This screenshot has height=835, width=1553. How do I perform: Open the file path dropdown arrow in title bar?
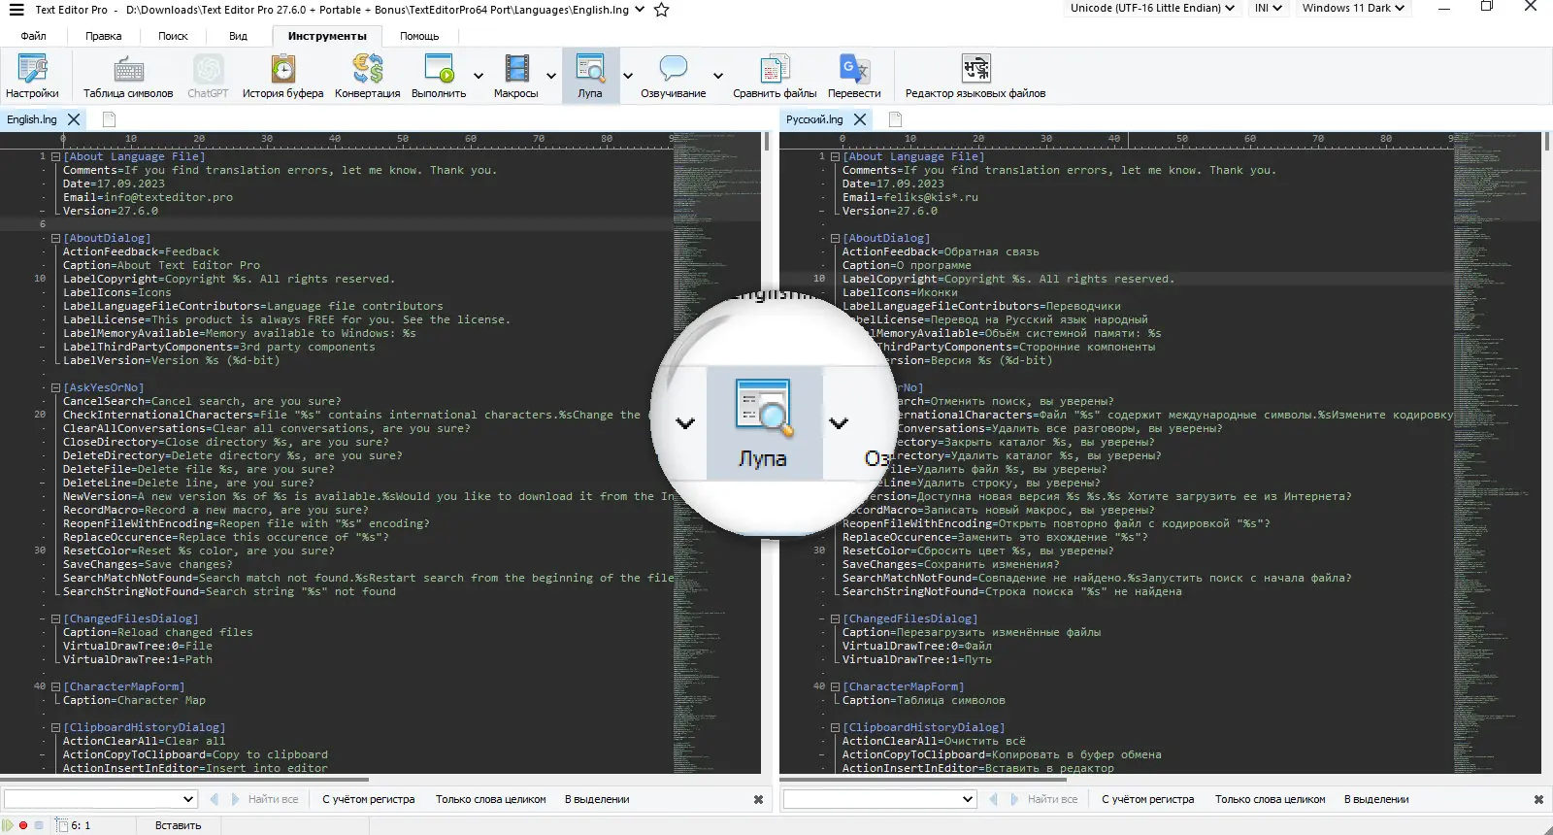click(639, 10)
